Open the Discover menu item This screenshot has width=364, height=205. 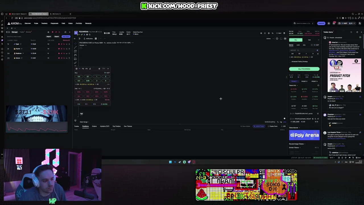point(28,23)
